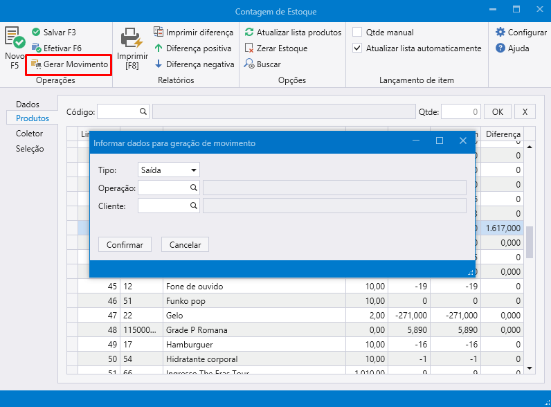Click Efetivar F6 in Operações
The image size is (551, 407).
click(x=57, y=48)
